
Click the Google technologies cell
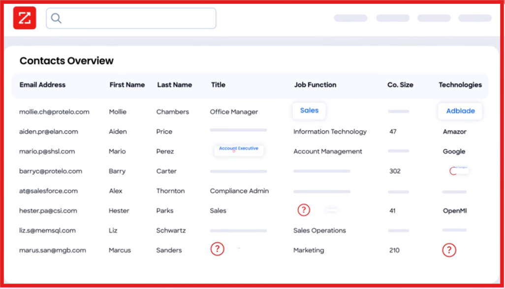[454, 151]
